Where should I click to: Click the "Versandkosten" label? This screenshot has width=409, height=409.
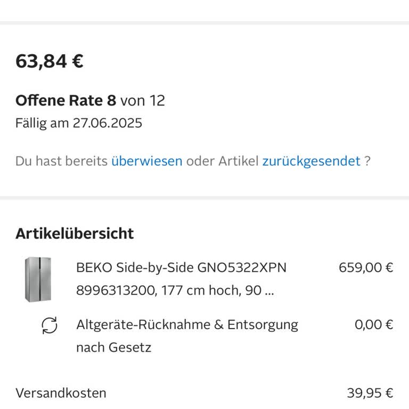click(x=61, y=393)
